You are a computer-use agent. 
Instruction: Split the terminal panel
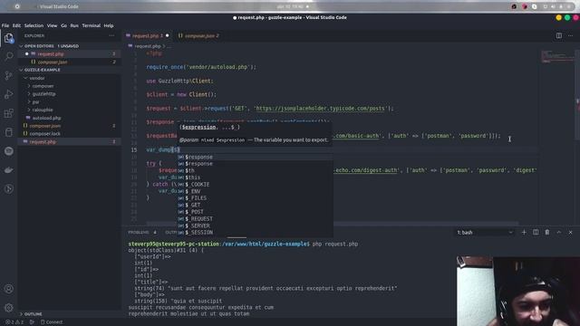[536, 232]
